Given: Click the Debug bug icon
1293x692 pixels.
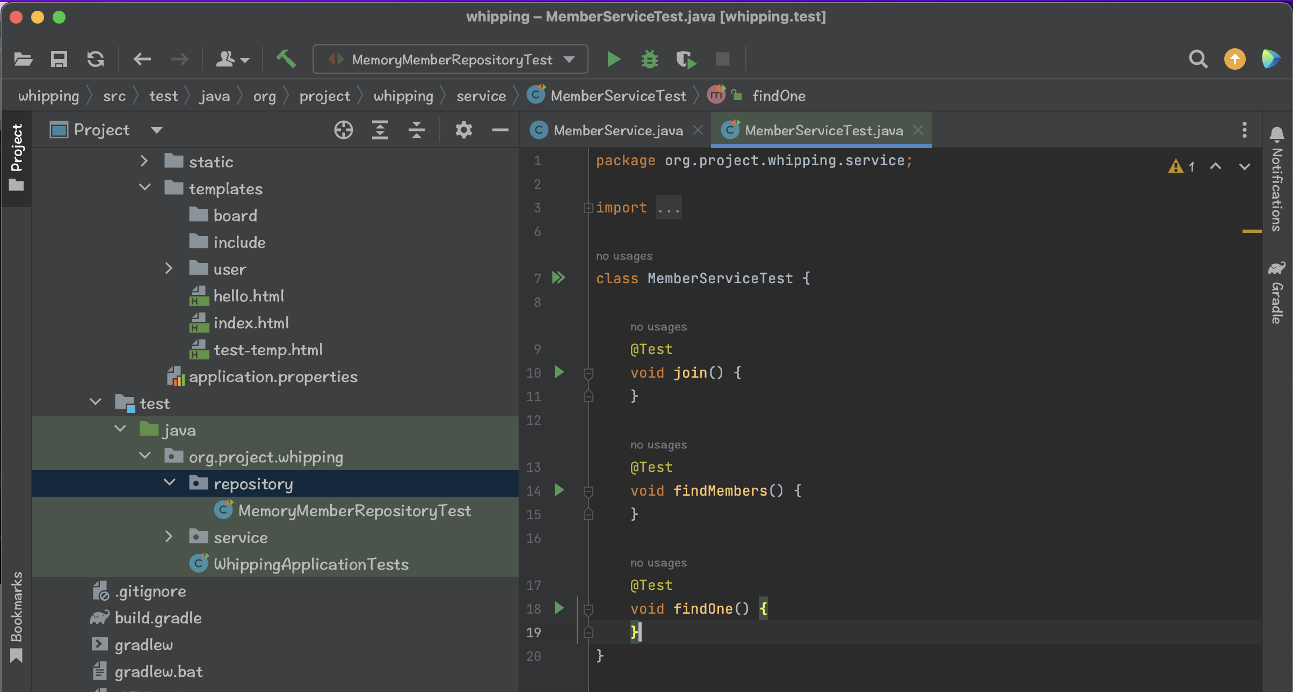Looking at the screenshot, I should tap(650, 59).
